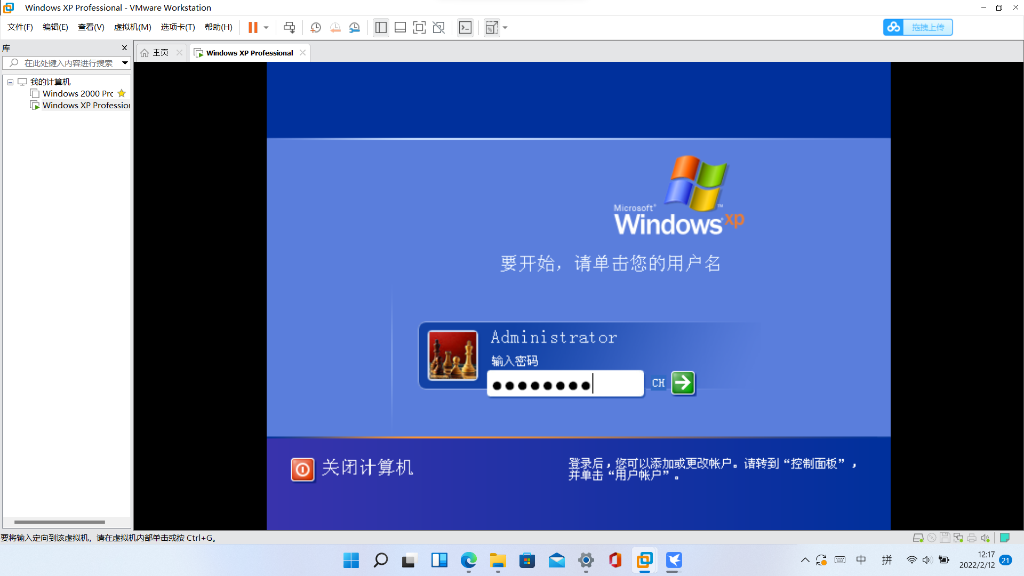The image size is (1024, 576).
Task: Open the 虚拟机(M) menu
Action: click(x=132, y=27)
